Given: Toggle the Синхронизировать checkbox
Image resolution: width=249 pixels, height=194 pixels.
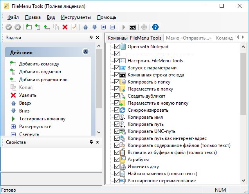Looking at the screenshot, I should pos(117,110).
